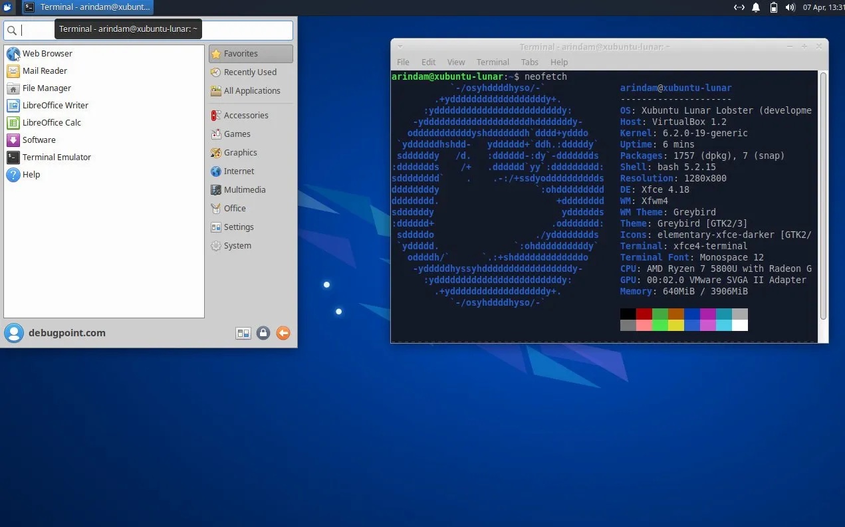Screen dimensions: 845x527
Task: Launch LibreOffice Writer
Action: tap(55, 105)
